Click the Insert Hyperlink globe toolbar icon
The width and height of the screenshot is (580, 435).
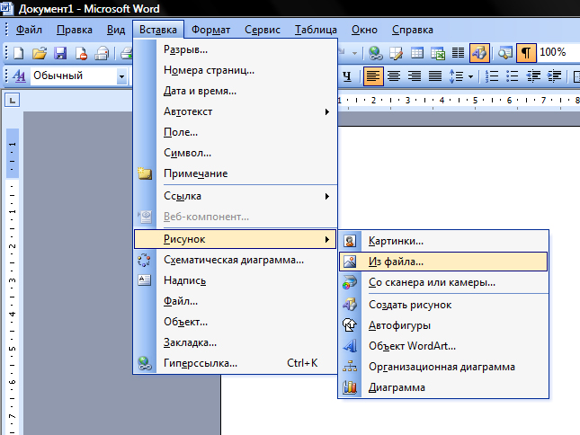(x=376, y=53)
